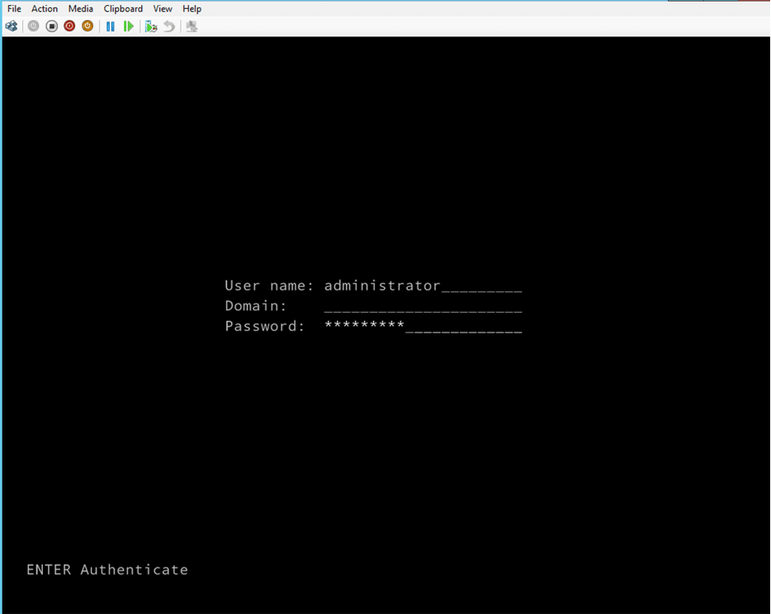
Task: Open the Clipboard menu
Action: tap(123, 8)
